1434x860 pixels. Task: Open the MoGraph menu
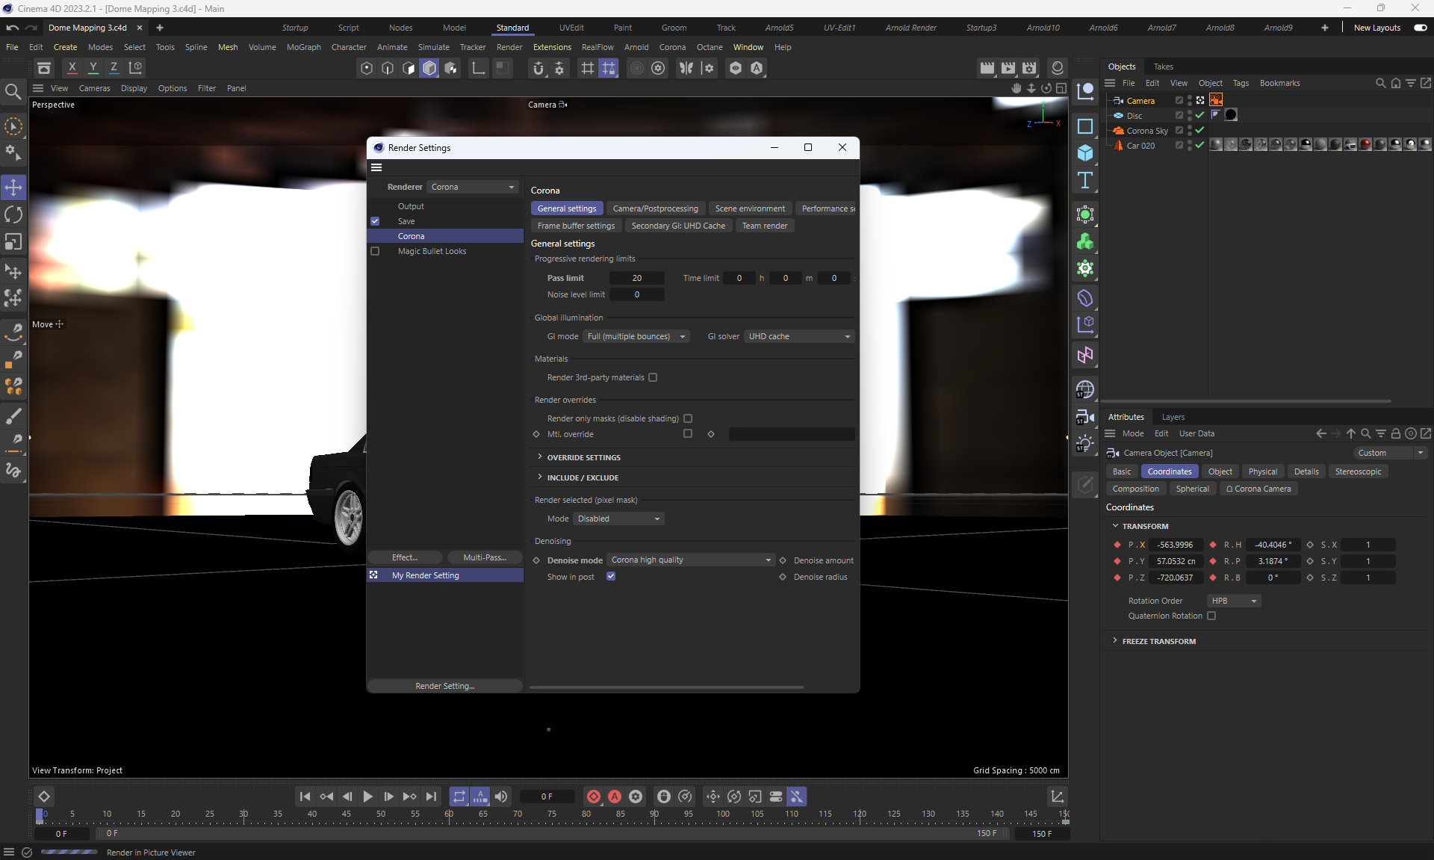click(303, 47)
